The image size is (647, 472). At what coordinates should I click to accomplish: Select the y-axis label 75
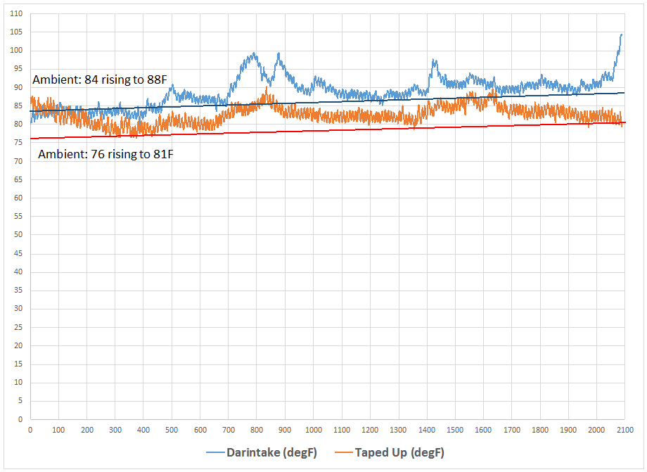coord(17,143)
